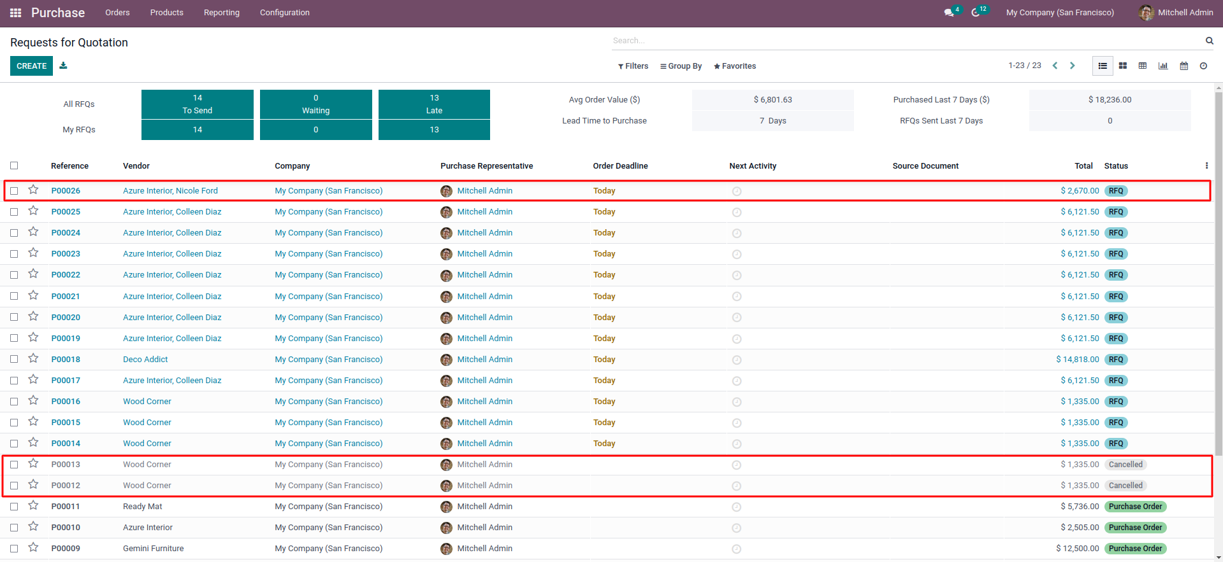1223x562 pixels.
Task: Click the Late RFQs teal tile
Action: coord(434,104)
